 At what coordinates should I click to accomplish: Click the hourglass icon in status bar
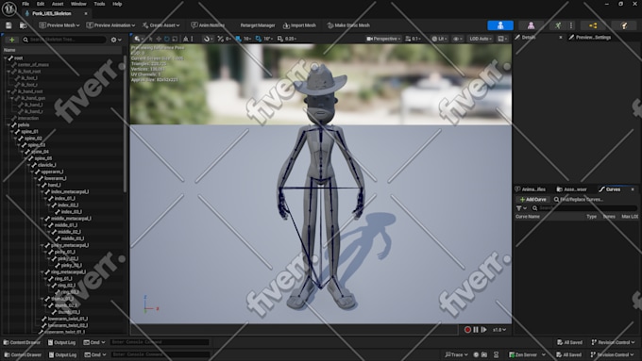497,354
